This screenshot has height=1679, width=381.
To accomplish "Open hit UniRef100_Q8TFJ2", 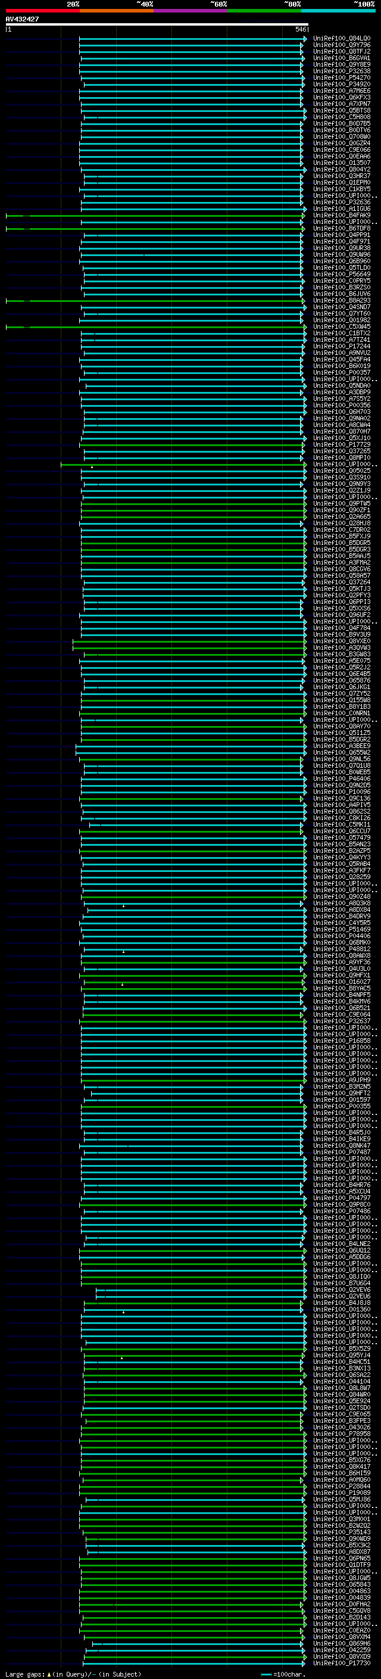I will point(341,51).
